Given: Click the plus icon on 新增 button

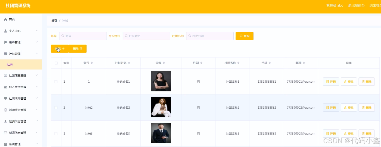Looking at the screenshot, I should [x=63, y=49].
